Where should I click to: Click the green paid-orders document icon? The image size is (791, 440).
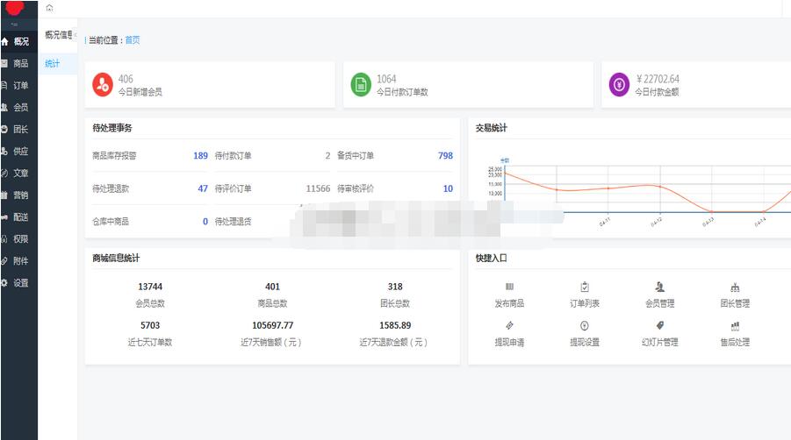(x=361, y=84)
